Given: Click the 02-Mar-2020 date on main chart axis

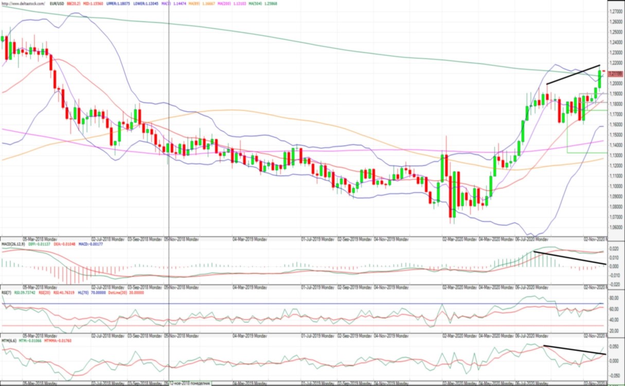Looking at the screenshot, I should point(459,239).
